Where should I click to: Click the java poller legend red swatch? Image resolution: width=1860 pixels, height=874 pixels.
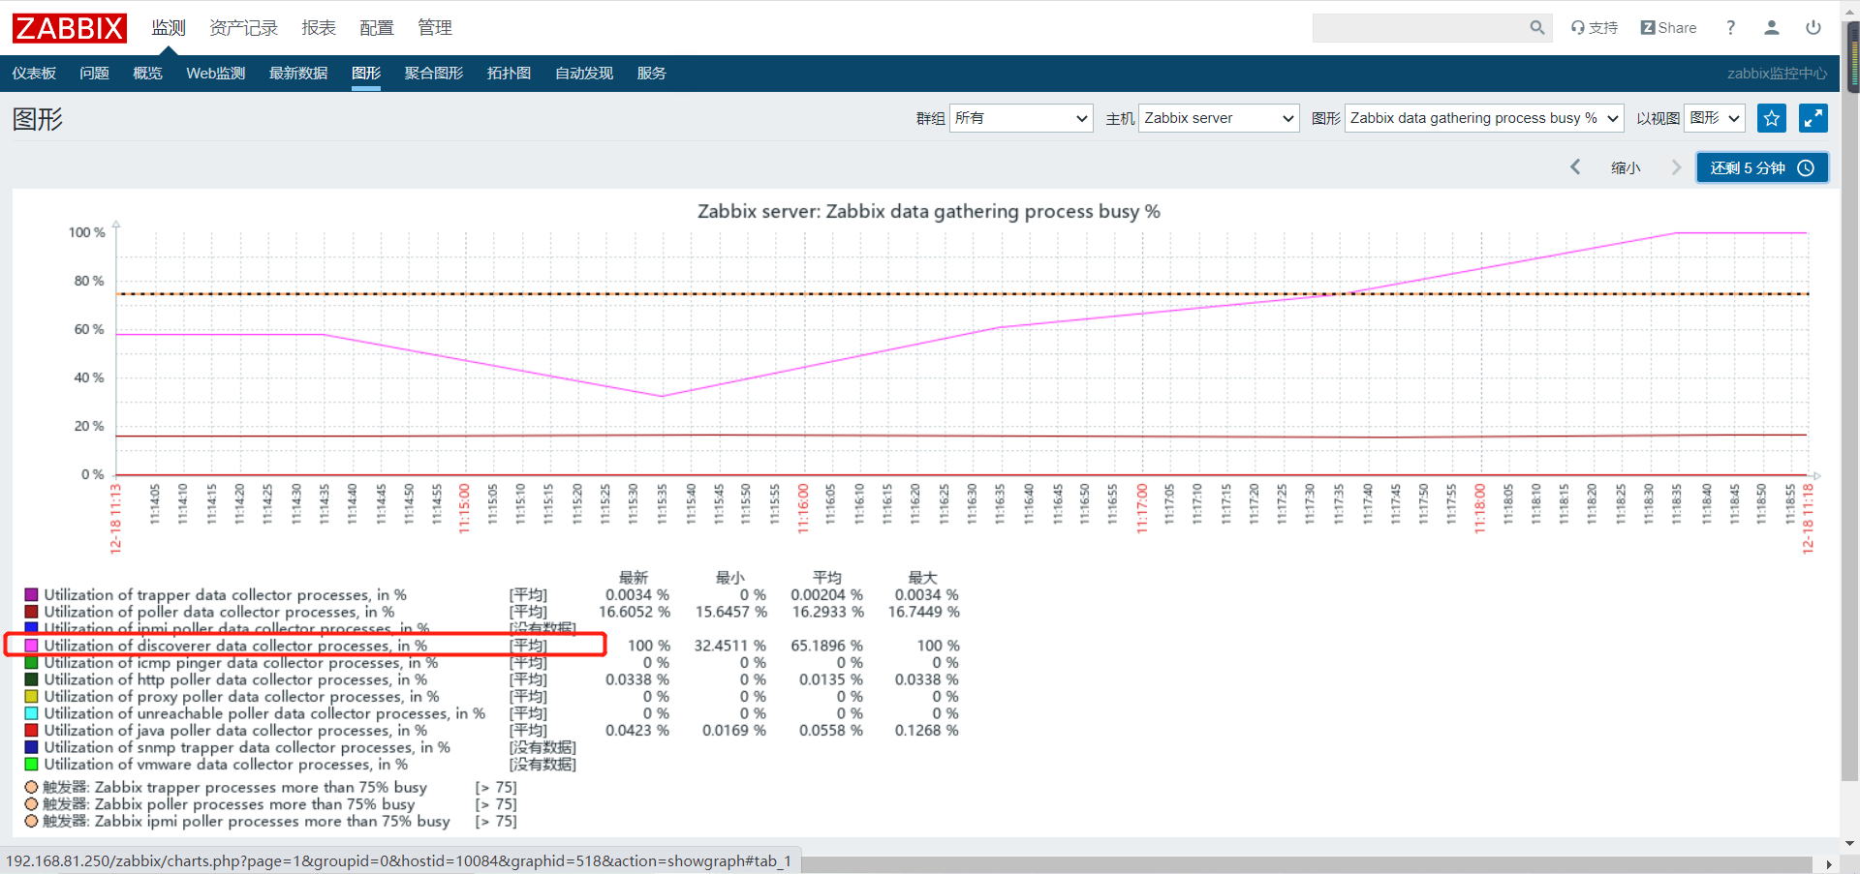click(x=32, y=730)
